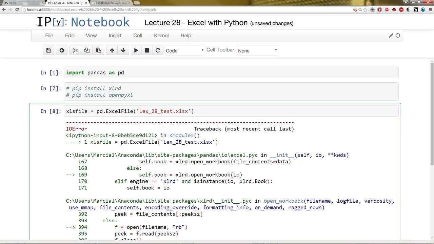Restart kernel with circular arrow icon
This screenshot has width=434, height=244.
(x=158, y=50)
